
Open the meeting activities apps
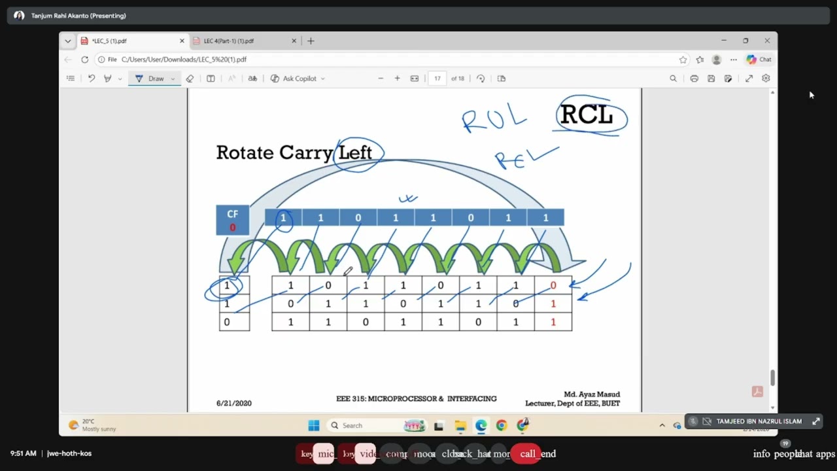[x=825, y=454]
